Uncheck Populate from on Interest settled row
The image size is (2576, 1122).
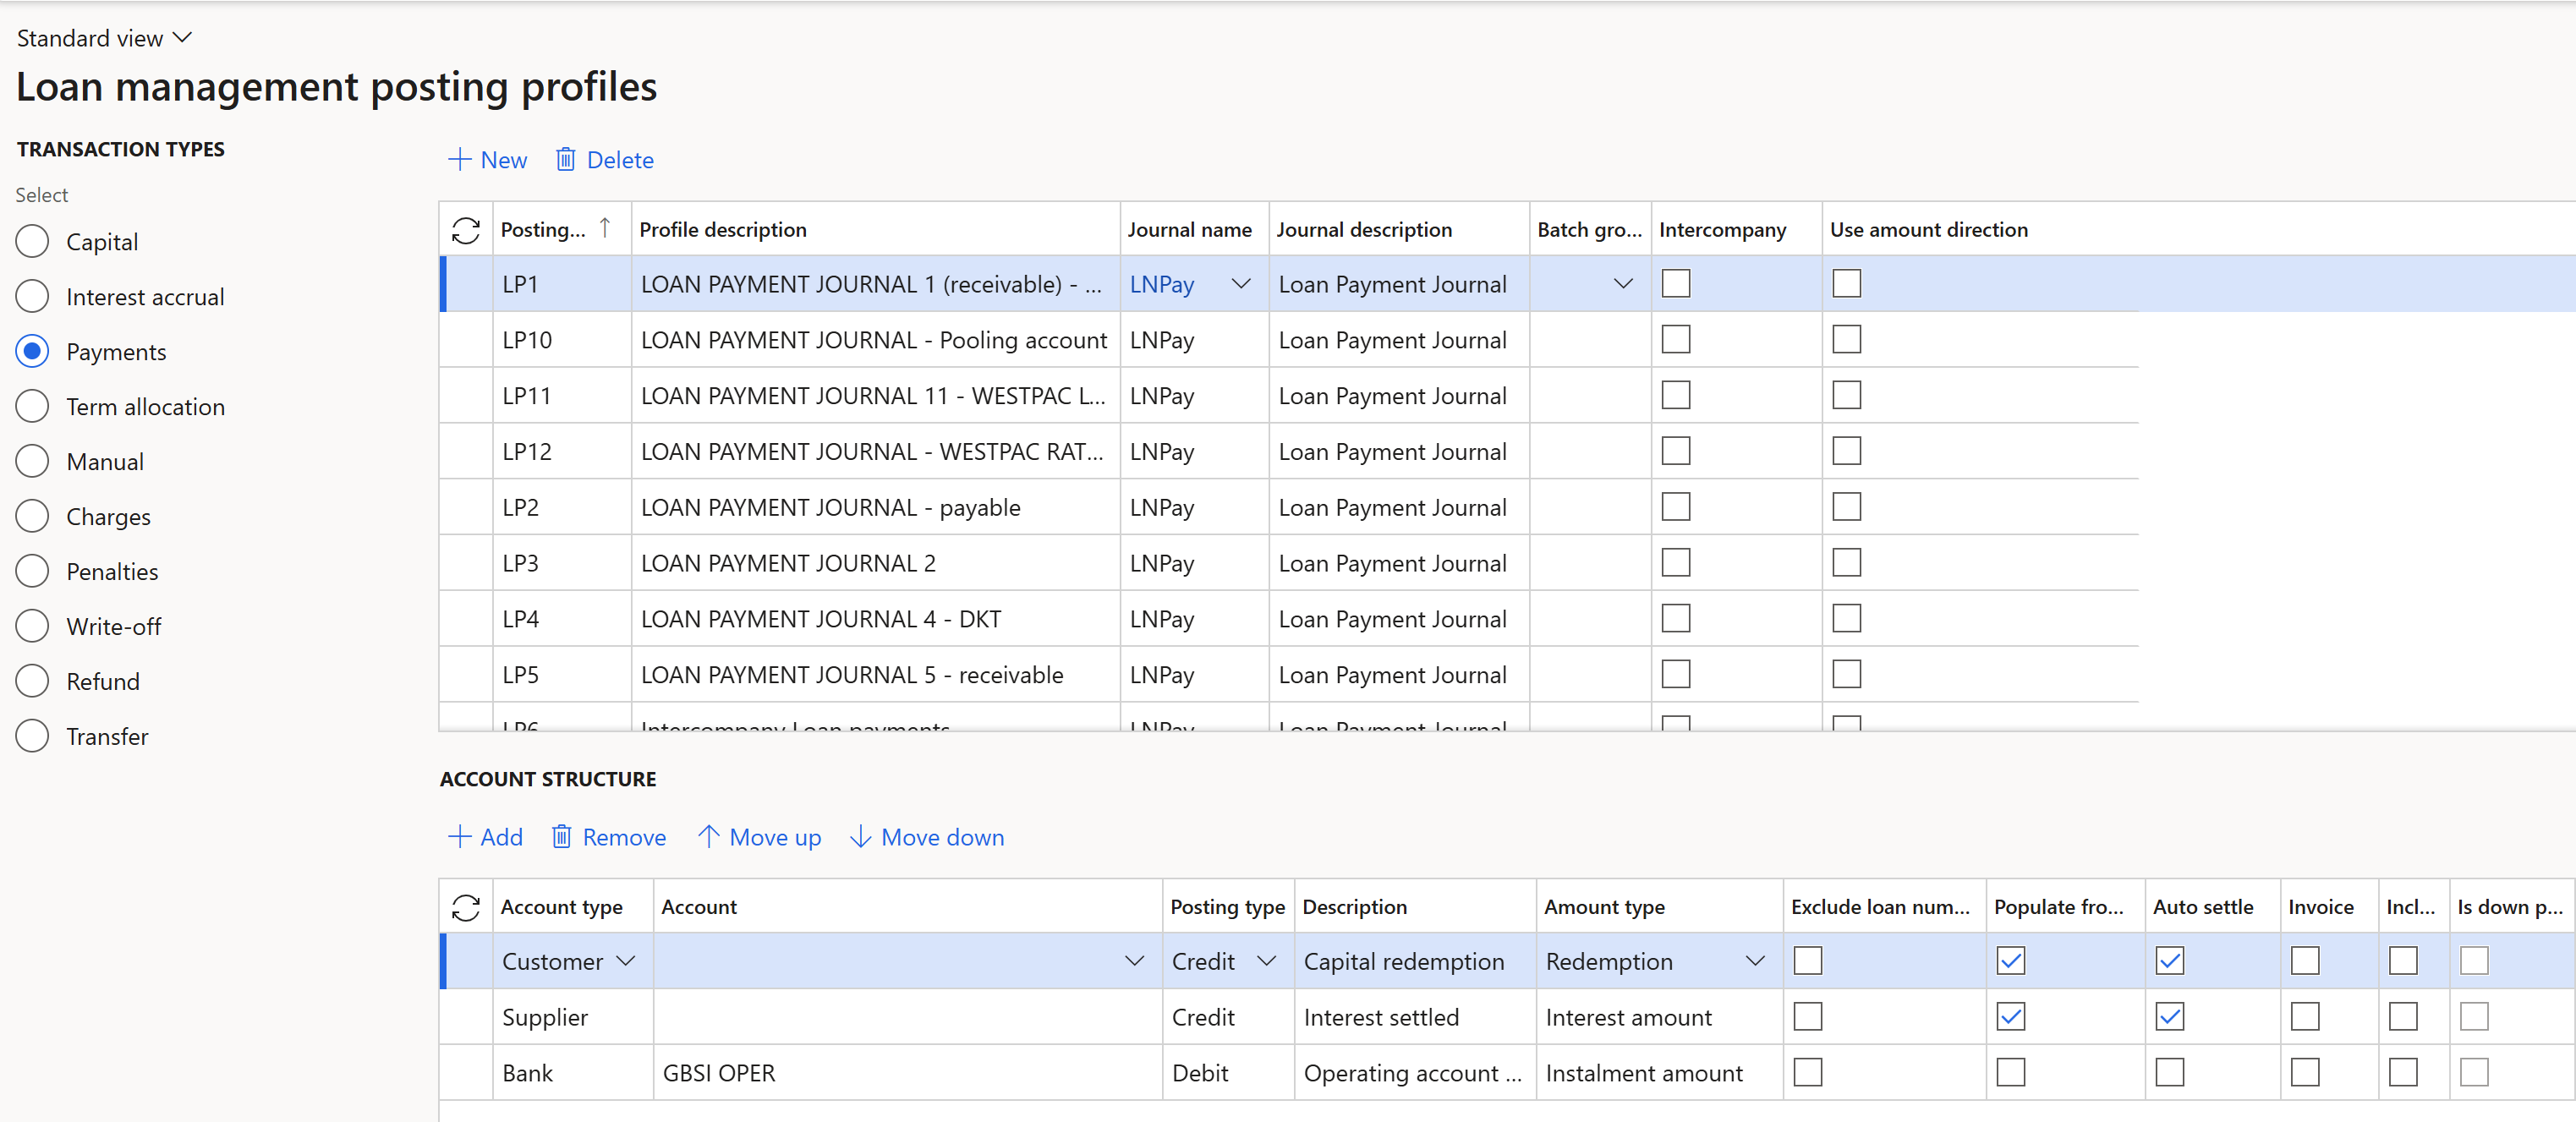point(2010,1017)
